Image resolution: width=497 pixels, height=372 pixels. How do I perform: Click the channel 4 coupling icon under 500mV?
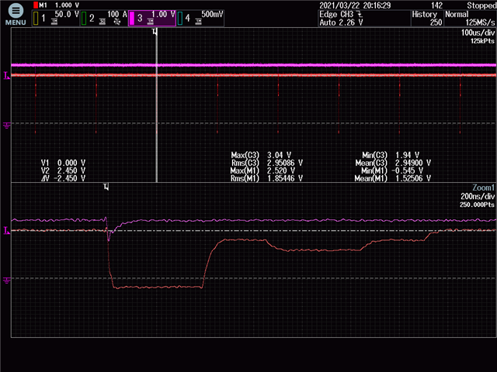199,22
